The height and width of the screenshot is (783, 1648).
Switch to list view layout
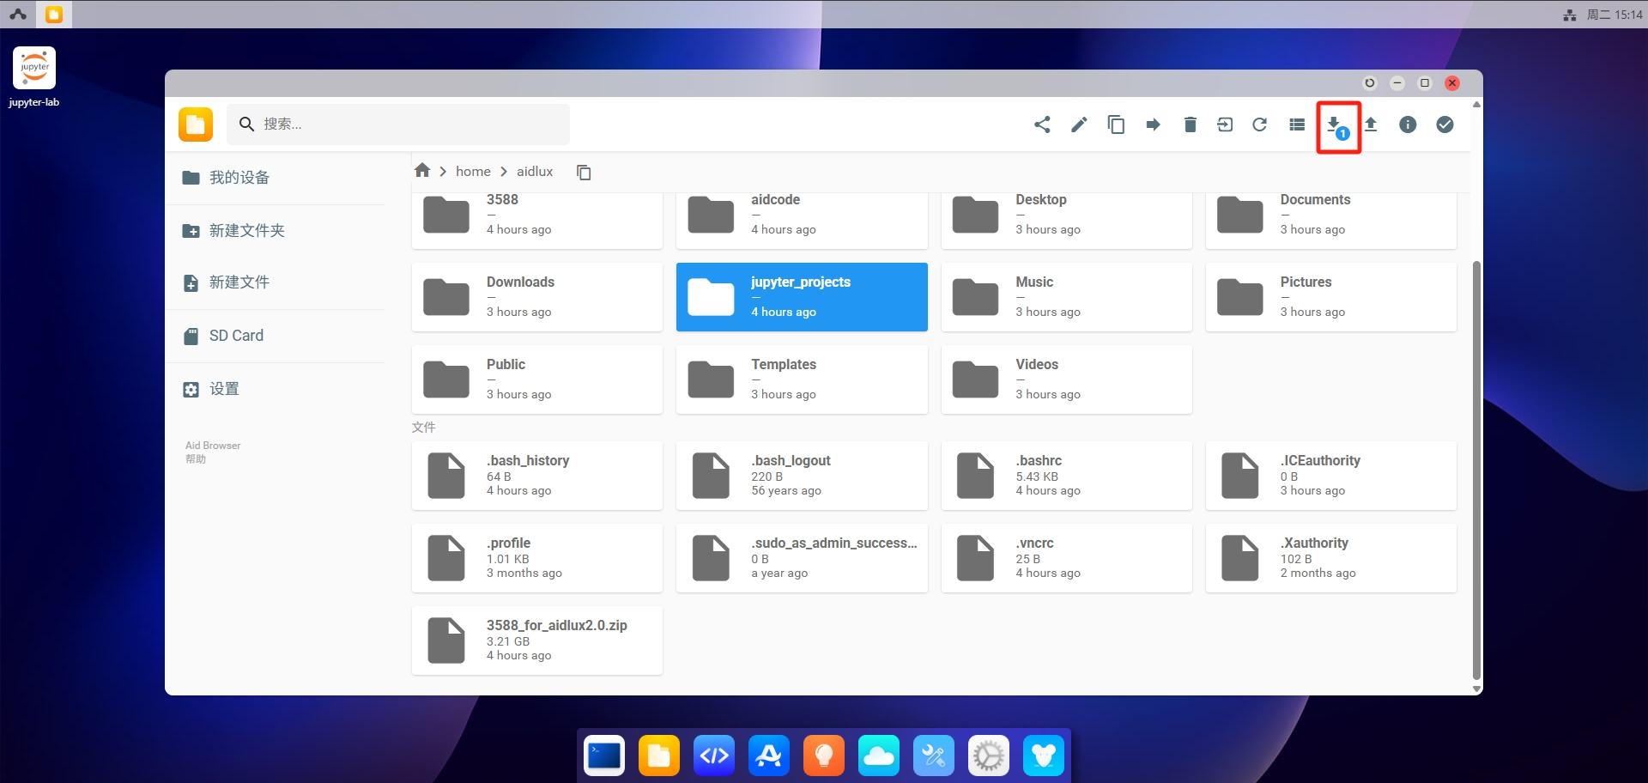[x=1297, y=124]
